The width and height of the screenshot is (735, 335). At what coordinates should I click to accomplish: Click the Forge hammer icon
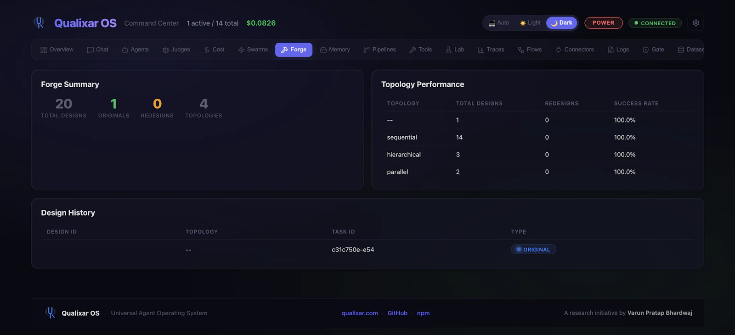point(285,50)
